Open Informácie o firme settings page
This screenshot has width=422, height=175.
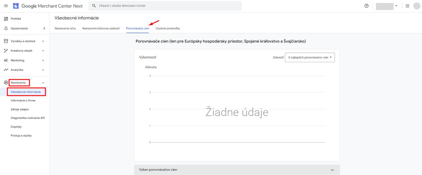23,100
